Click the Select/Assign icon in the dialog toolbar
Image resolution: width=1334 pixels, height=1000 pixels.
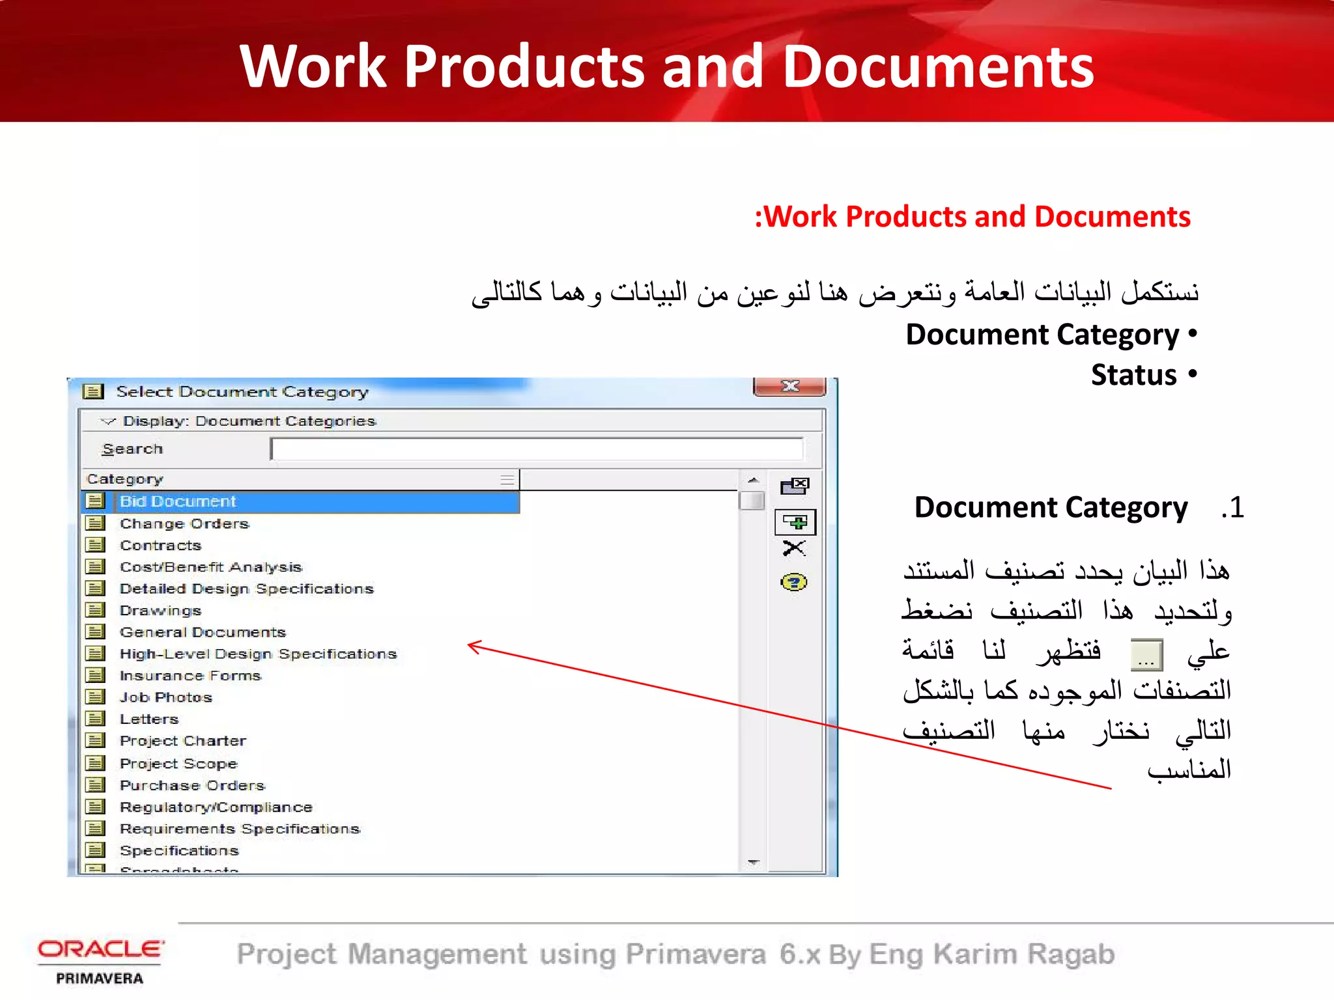click(795, 486)
